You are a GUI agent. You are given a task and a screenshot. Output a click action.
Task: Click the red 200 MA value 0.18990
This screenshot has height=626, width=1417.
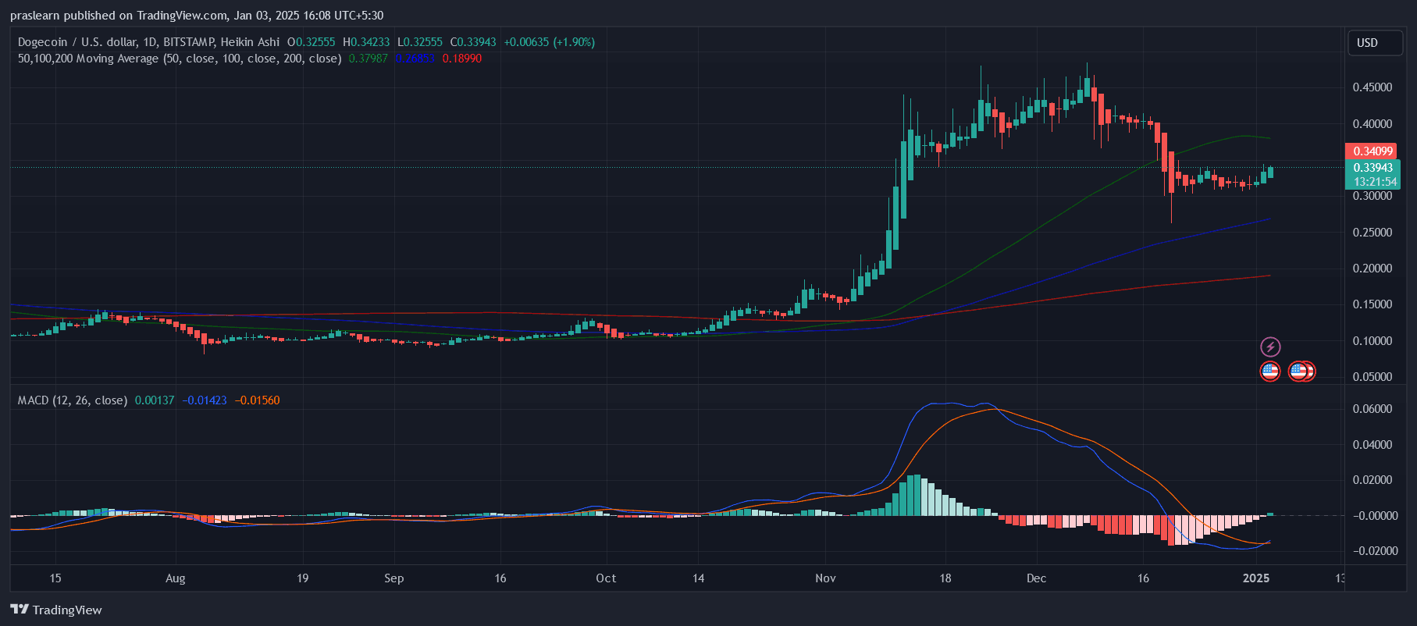coord(462,59)
